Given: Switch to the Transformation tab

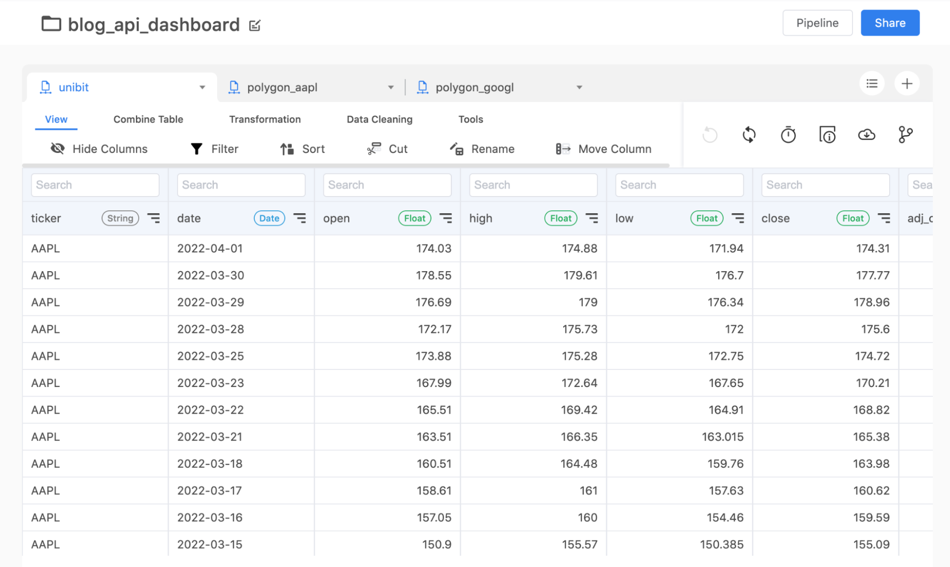Looking at the screenshot, I should [x=265, y=119].
